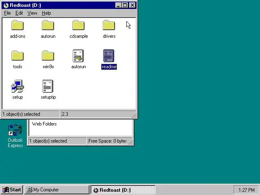Open the Help menu
The width and height of the screenshot is (260, 195).
(46, 13)
